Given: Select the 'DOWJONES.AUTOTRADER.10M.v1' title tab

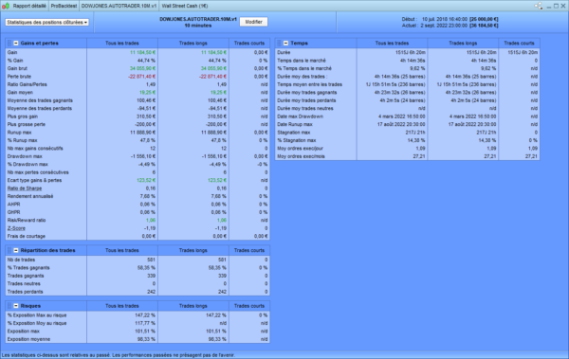Looking at the screenshot, I should [119, 6].
